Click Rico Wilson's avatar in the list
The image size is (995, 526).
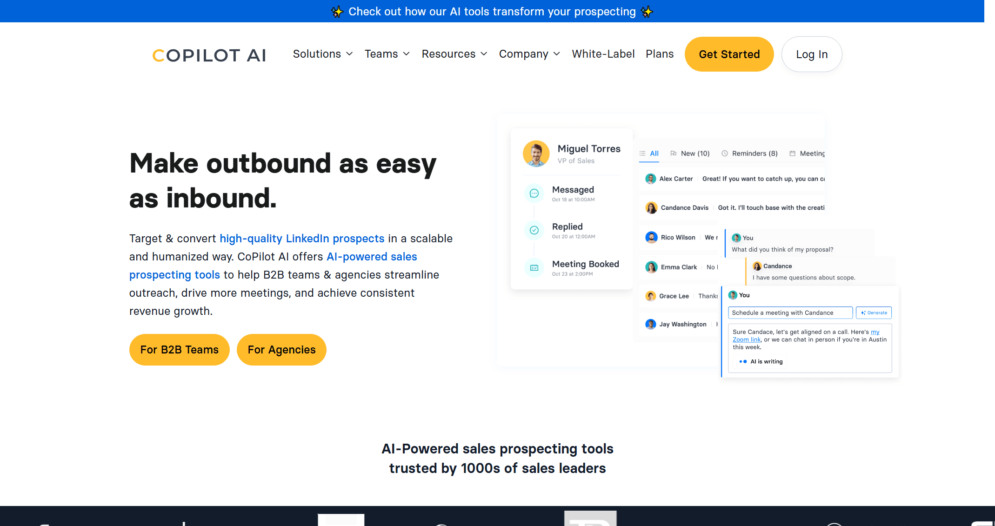point(651,237)
